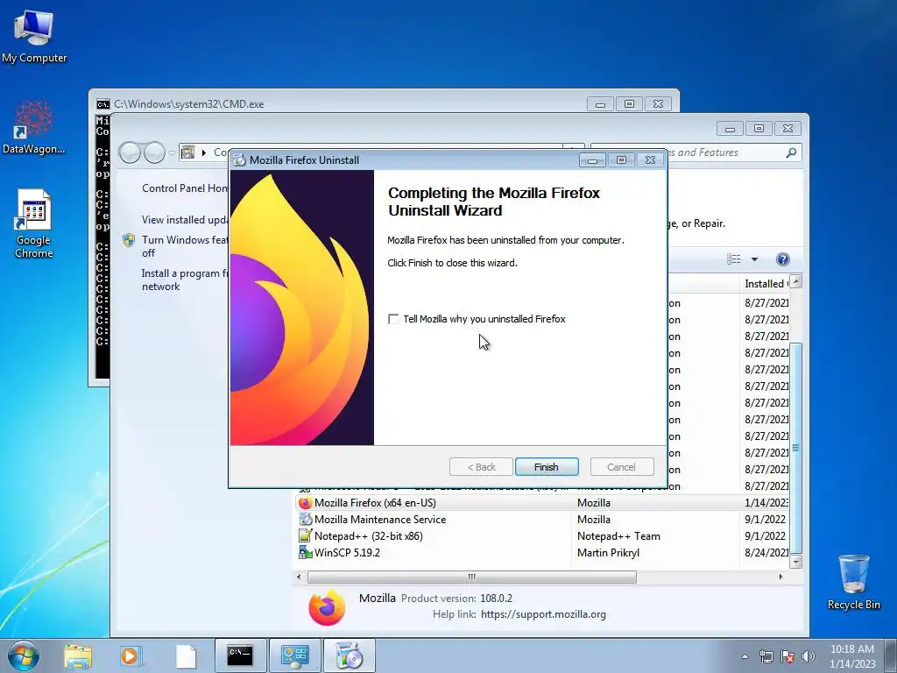Click the uninstaller title bar icon
The width and height of the screenshot is (897, 673).
click(239, 160)
